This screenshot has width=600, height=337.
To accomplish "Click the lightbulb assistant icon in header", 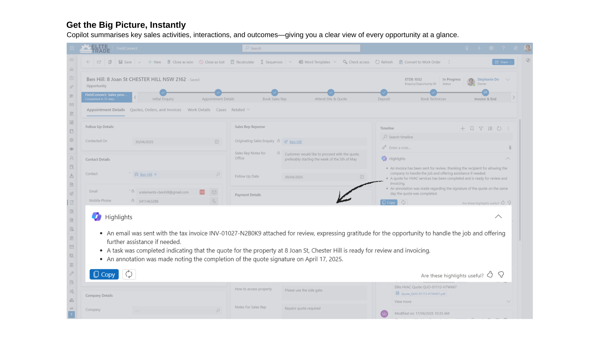I will (x=467, y=48).
